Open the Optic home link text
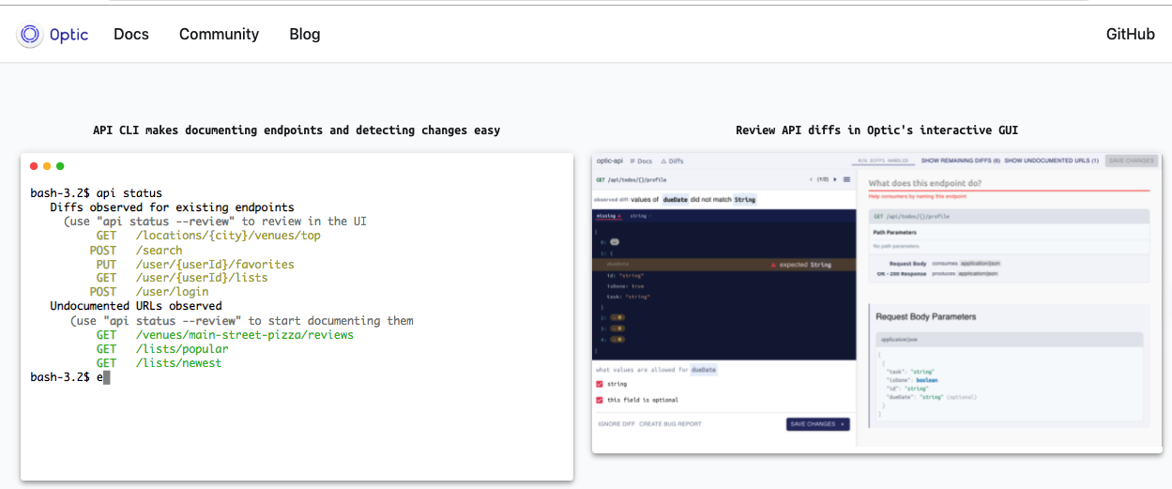This screenshot has width=1172, height=489. pyautogui.click(x=69, y=35)
